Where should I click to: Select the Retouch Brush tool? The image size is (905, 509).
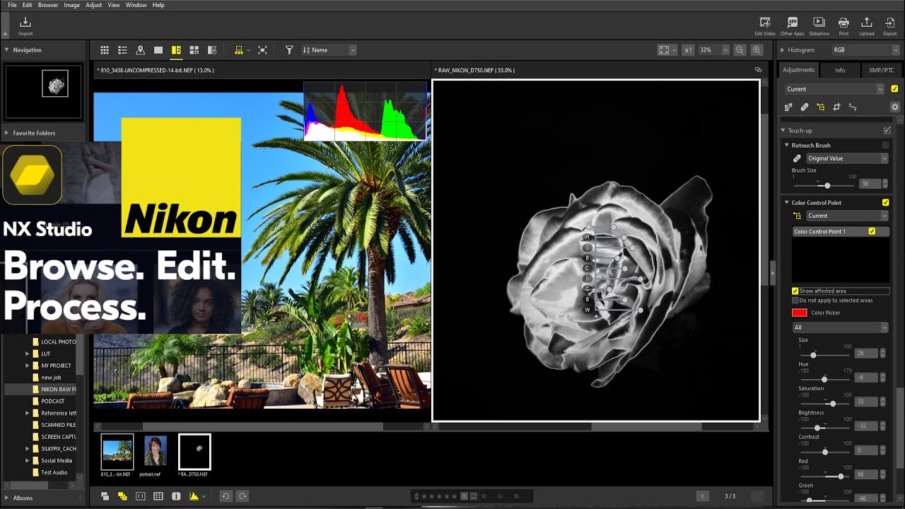point(805,107)
